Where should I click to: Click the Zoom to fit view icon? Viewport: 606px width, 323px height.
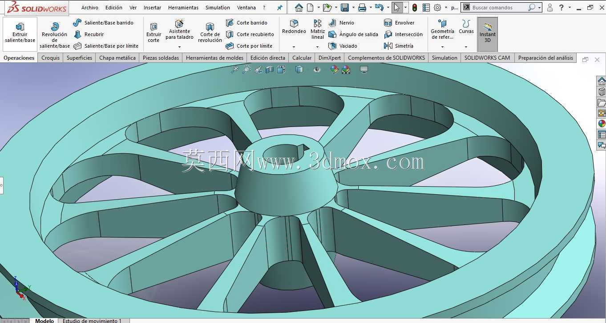coord(235,70)
